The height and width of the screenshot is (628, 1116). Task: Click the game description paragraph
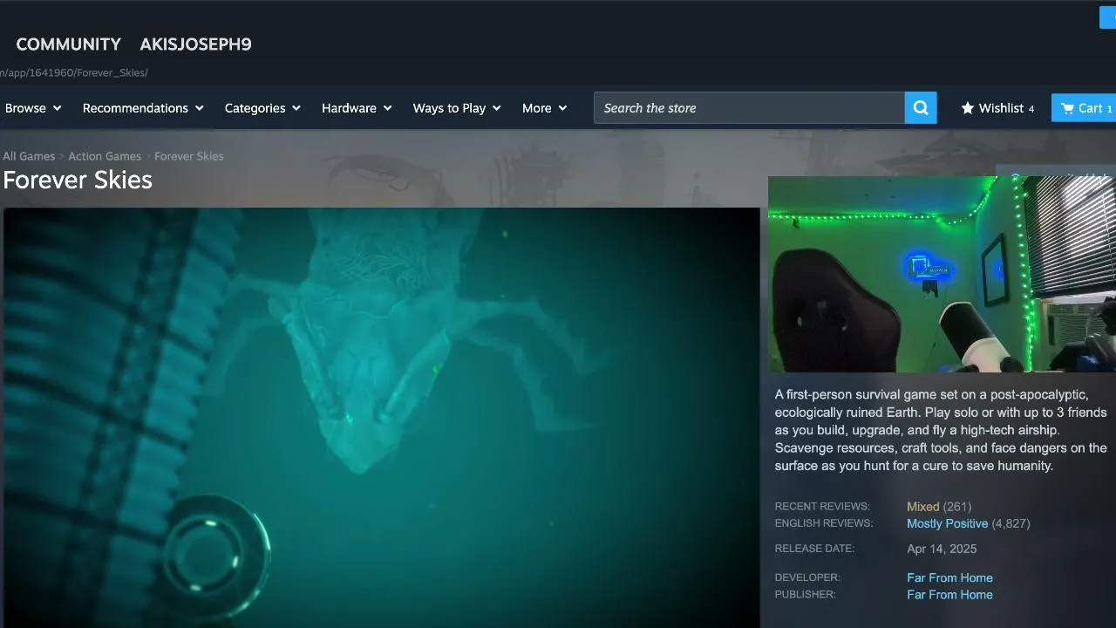coord(942,430)
